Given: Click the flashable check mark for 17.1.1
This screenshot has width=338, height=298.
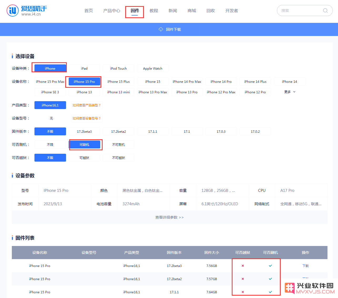Looking at the screenshot, I should pyautogui.click(x=270, y=292).
